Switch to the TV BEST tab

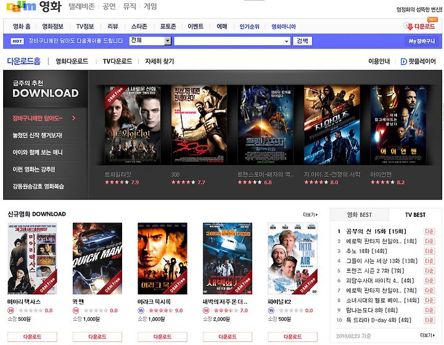pyautogui.click(x=415, y=214)
